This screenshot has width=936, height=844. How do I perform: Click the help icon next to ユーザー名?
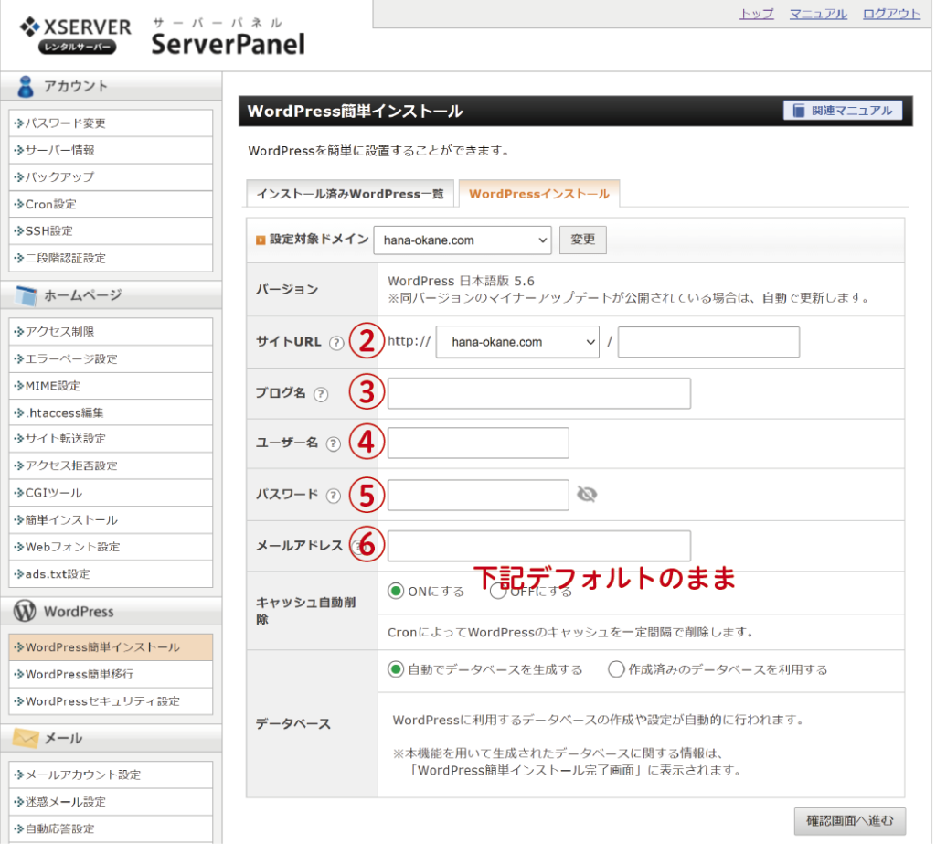pos(333,443)
